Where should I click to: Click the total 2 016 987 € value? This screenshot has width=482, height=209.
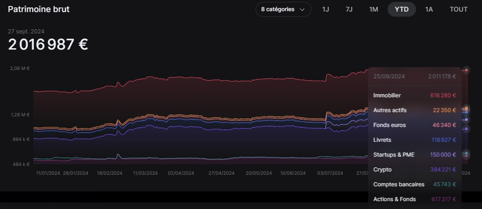pos(48,44)
